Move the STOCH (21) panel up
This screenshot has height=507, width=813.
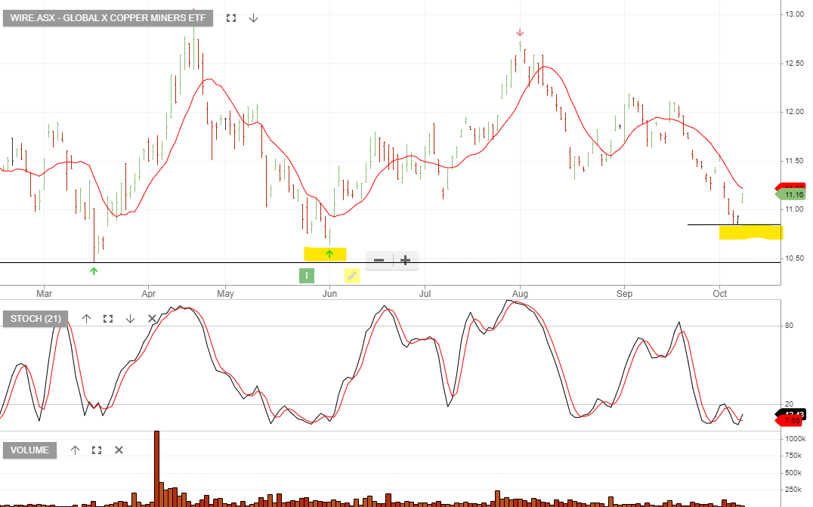tap(86, 319)
